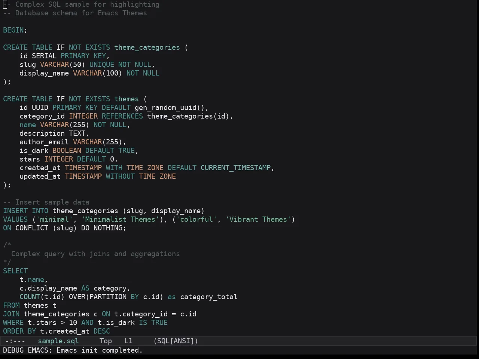Screen dimensions: 479x359
Task: Click the (SQL[ANSI]) major mode indicator
Action: click(x=176, y=341)
